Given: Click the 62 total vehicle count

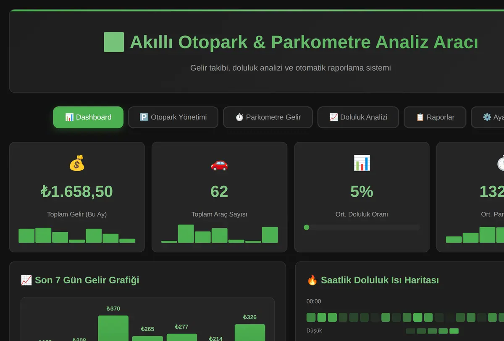Looking at the screenshot, I should tap(219, 192).
